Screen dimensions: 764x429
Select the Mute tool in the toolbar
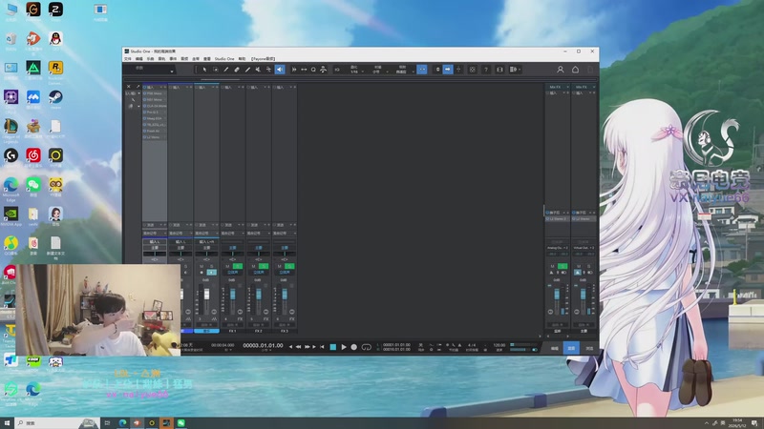258,70
